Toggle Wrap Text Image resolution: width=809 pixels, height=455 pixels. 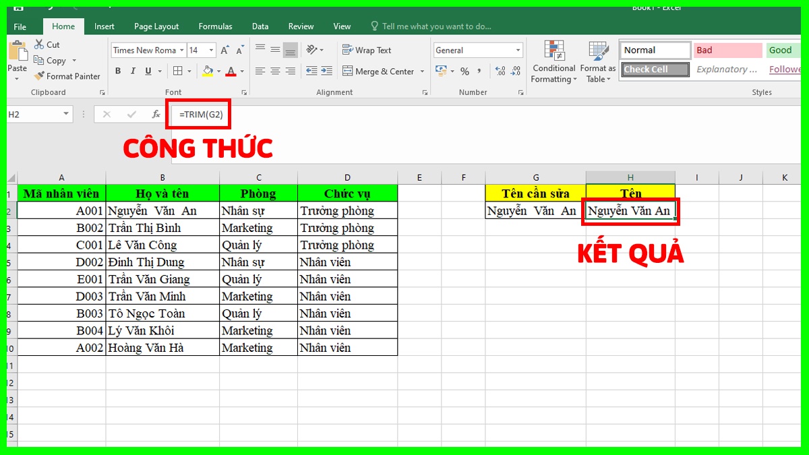point(367,50)
